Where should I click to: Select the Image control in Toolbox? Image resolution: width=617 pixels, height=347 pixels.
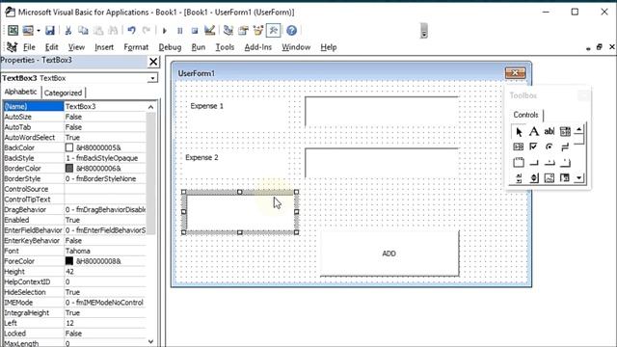[x=550, y=177]
